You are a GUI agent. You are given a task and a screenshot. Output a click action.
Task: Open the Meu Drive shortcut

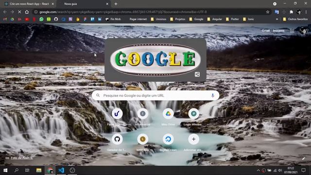click(168, 117)
